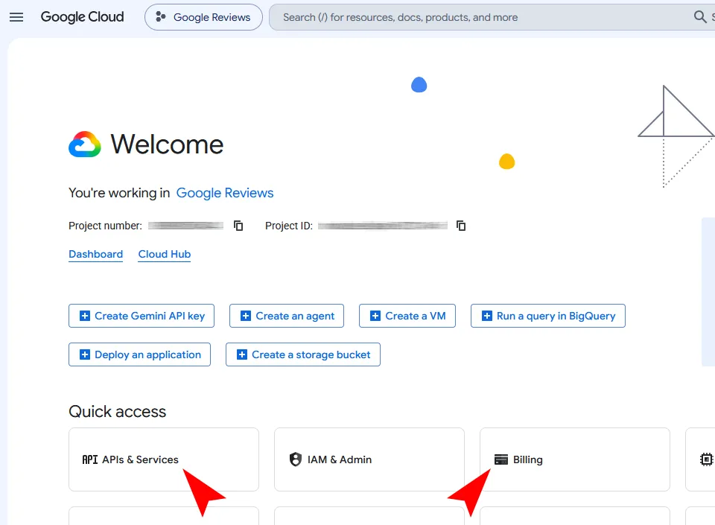This screenshot has width=715, height=525.
Task: Click Run a query in BigQuery
Action: 548,316
